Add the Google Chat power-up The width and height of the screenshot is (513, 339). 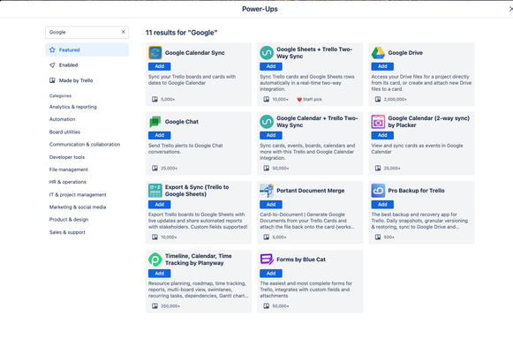159,135
